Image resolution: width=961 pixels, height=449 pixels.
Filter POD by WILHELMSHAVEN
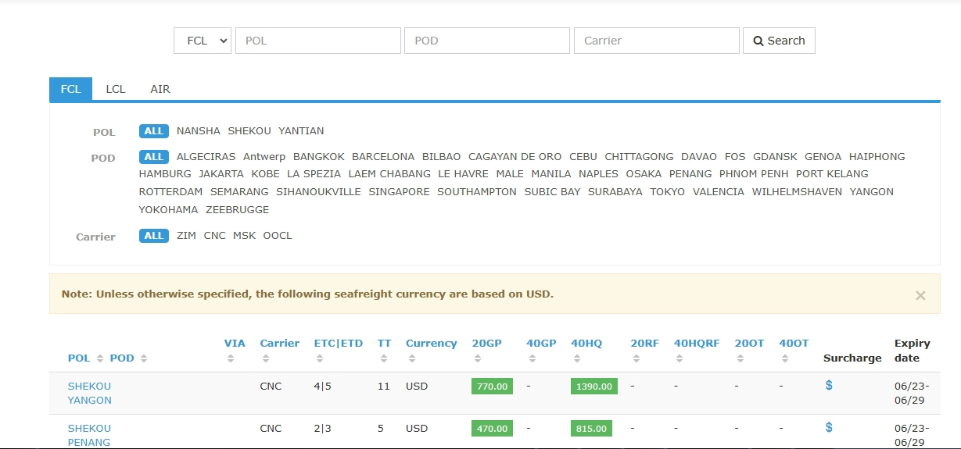click(x=797, y=192)
